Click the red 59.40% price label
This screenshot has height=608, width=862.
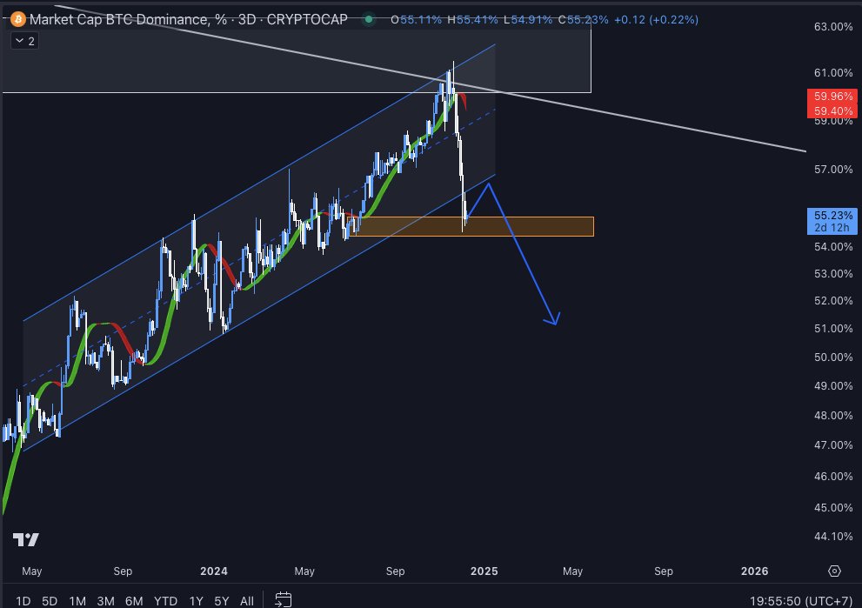833,111
